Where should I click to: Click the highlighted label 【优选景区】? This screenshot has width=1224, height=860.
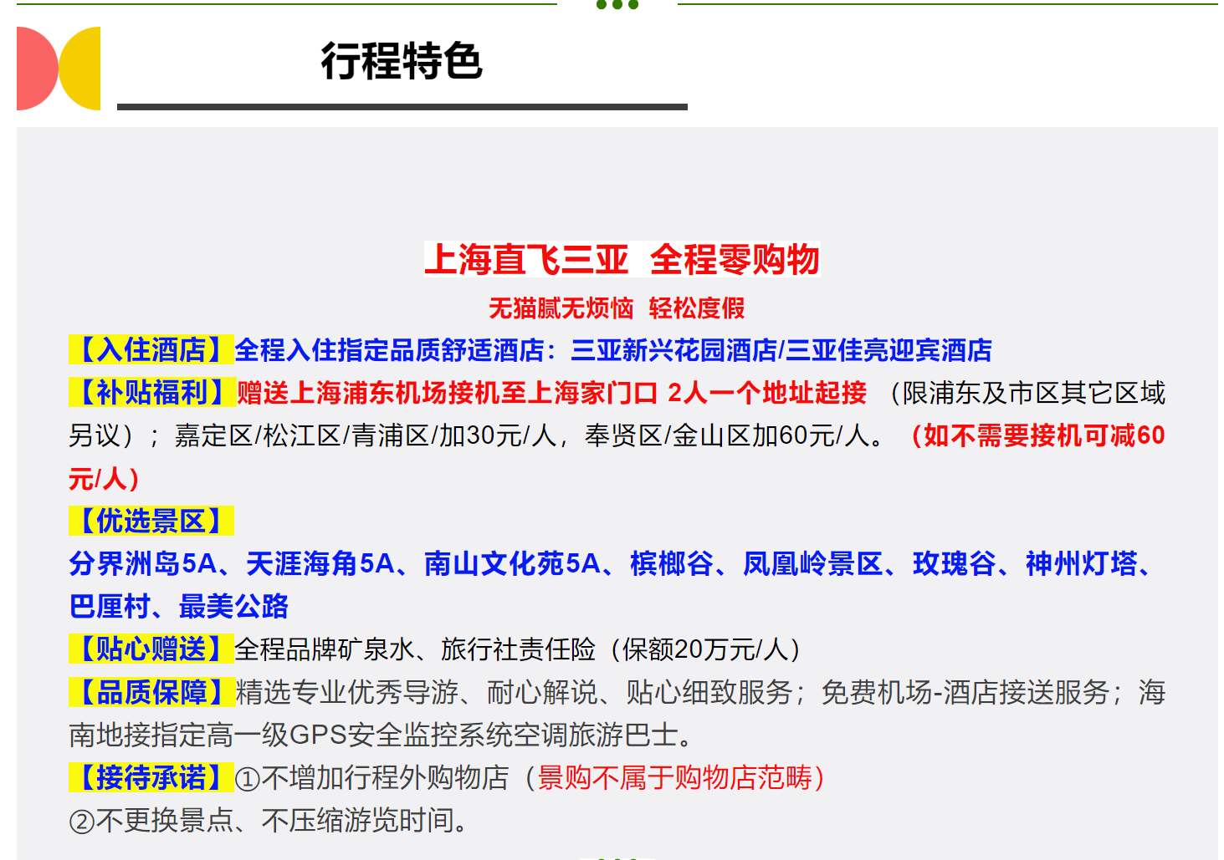(151, 521)
